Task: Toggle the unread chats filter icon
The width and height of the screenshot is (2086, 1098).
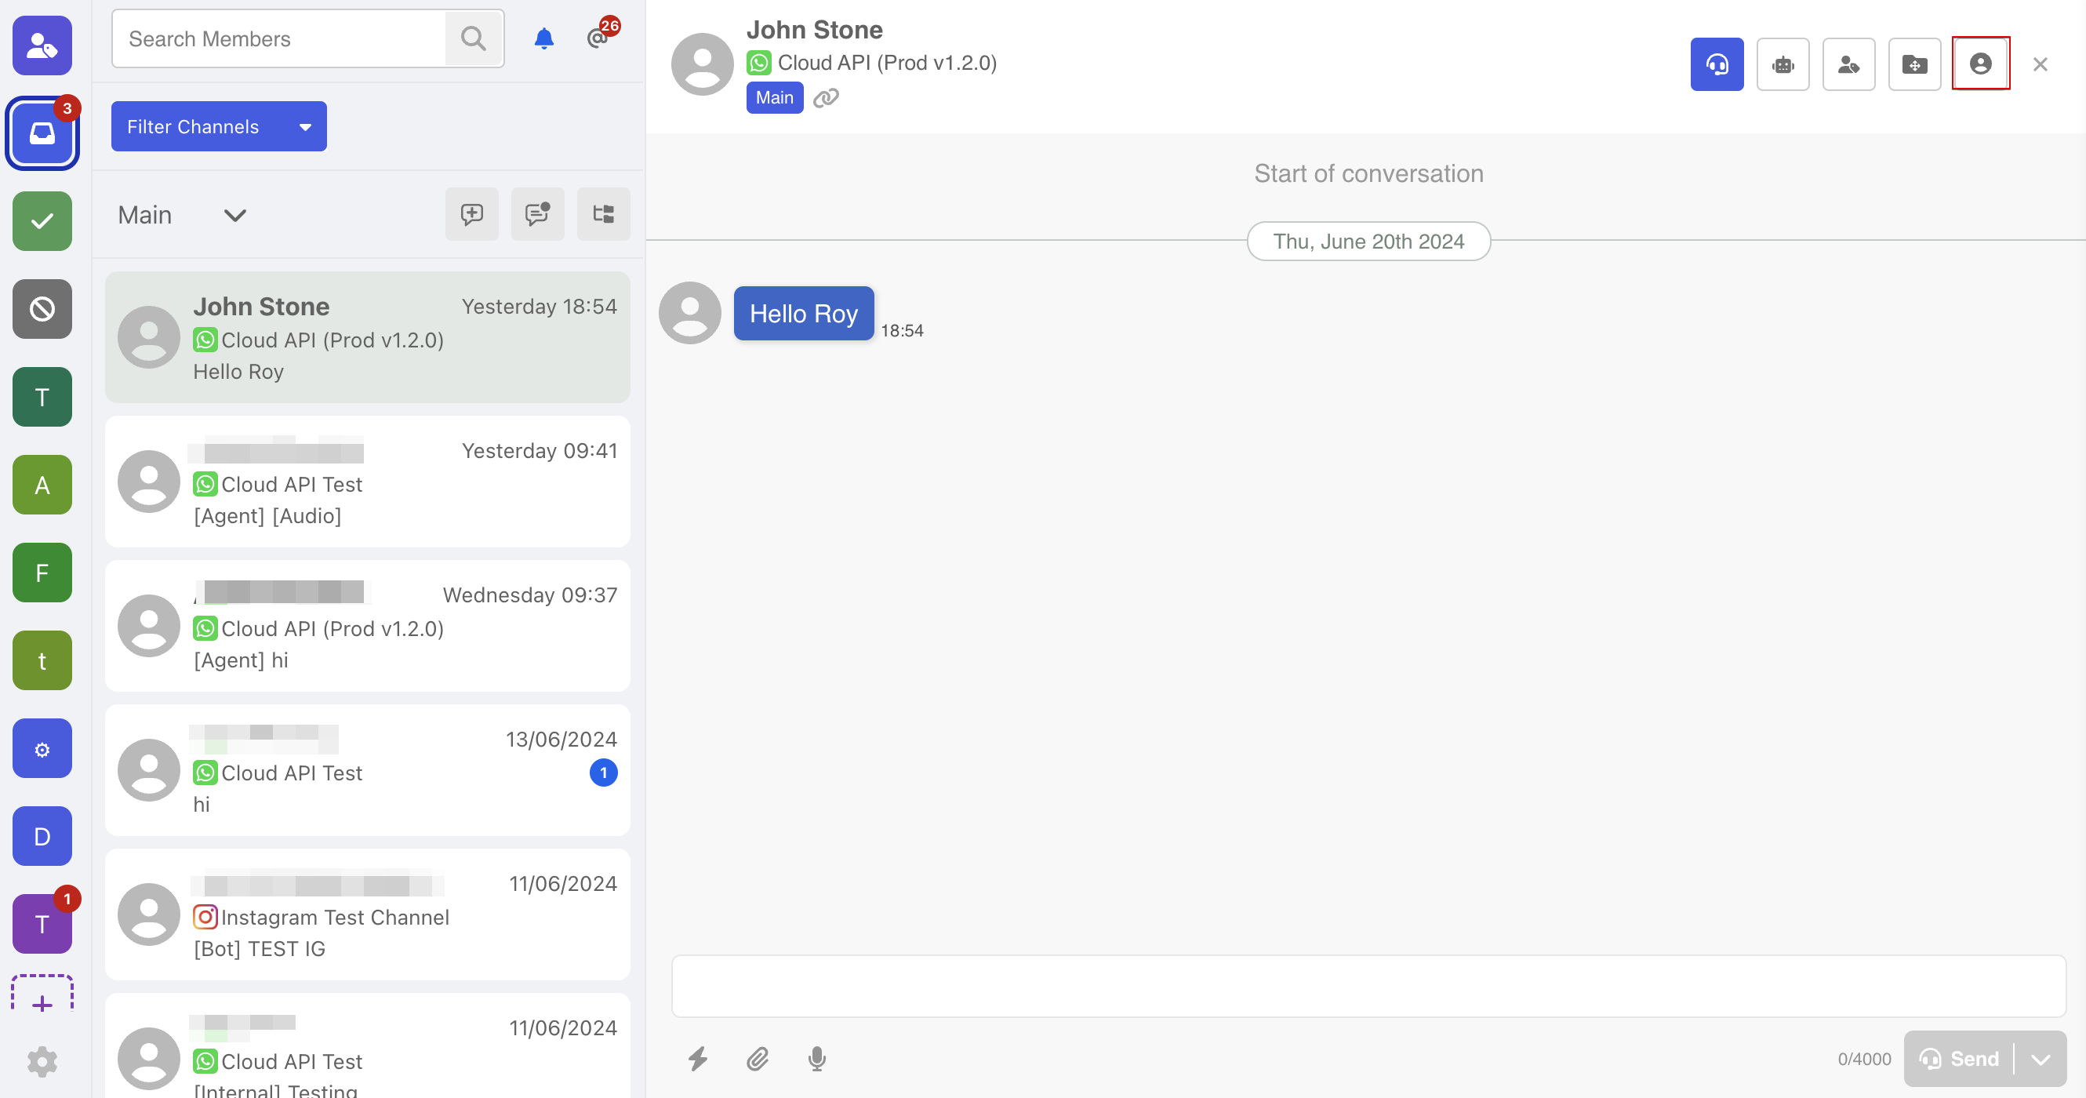Action: click(x=537, y=214)
